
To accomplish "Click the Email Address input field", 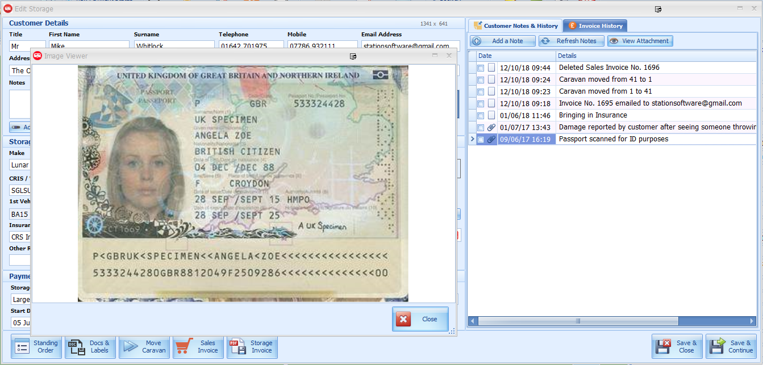I will pos(410,46).
